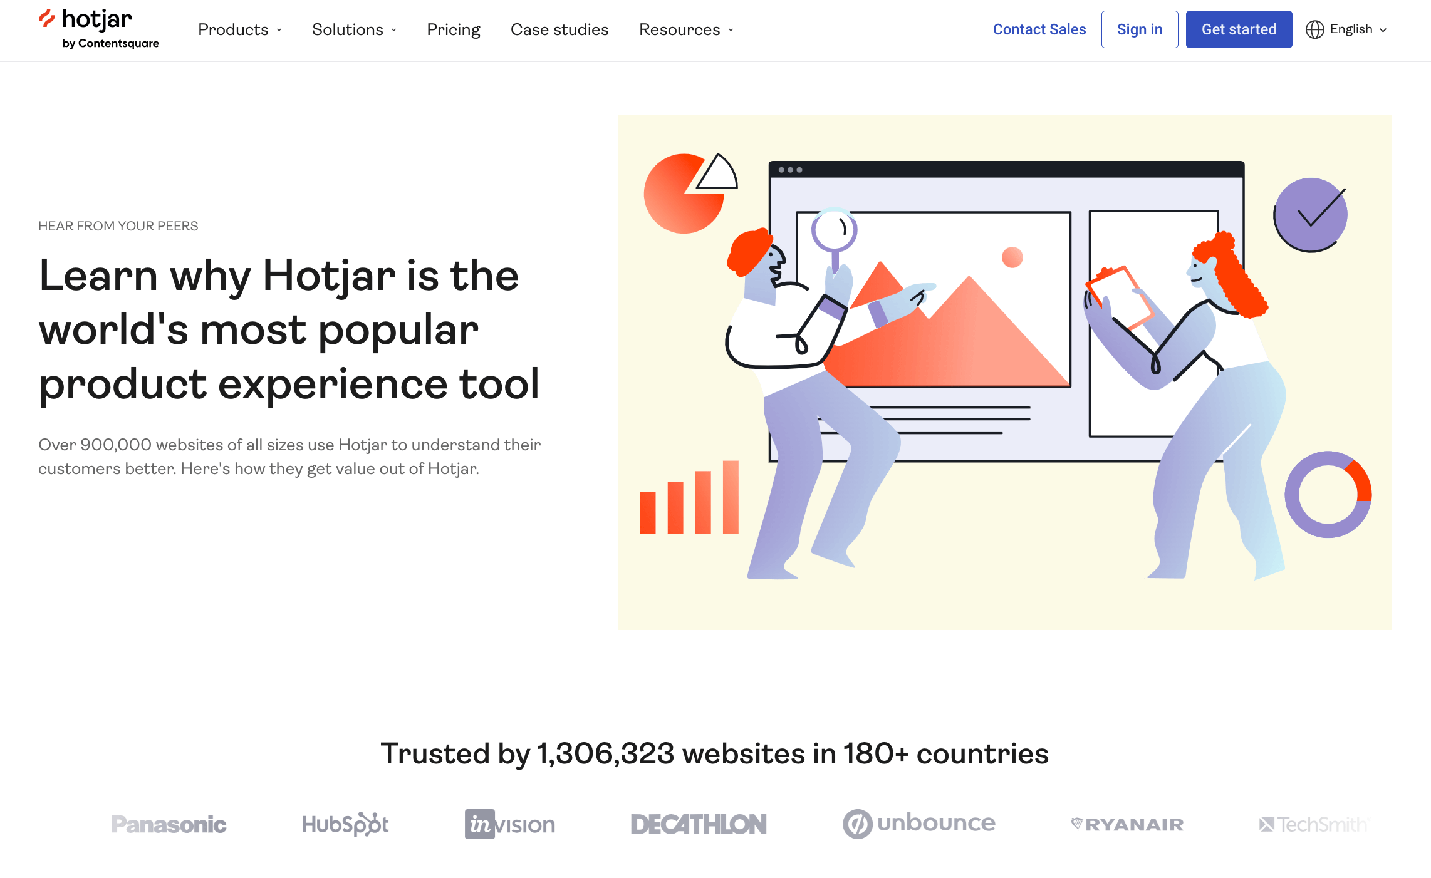Click the Panasonic logo

(x=169, y=824)
